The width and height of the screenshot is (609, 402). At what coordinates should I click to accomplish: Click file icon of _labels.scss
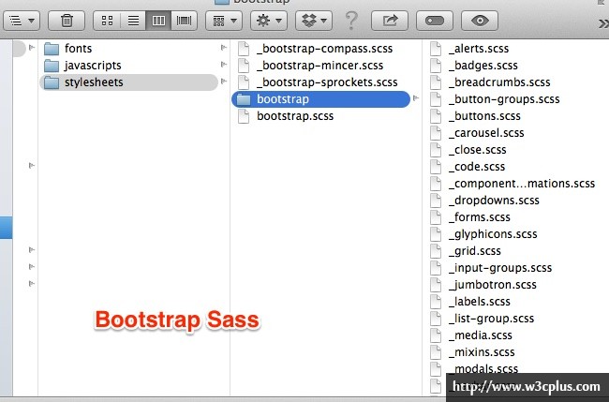[436, 302]
